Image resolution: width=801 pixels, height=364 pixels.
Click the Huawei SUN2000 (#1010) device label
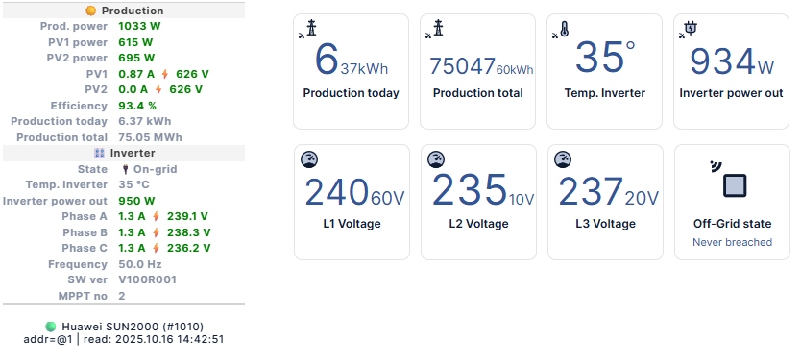point(133,327)
